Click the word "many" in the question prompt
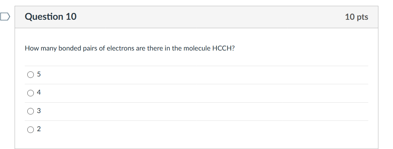 click(x=46, y=49)
